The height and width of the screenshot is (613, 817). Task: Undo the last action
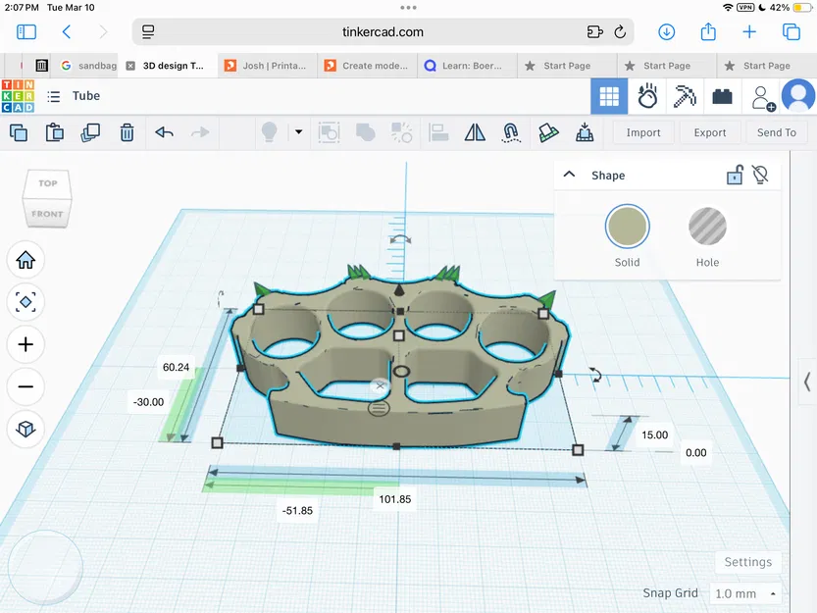tap(163, 131)
